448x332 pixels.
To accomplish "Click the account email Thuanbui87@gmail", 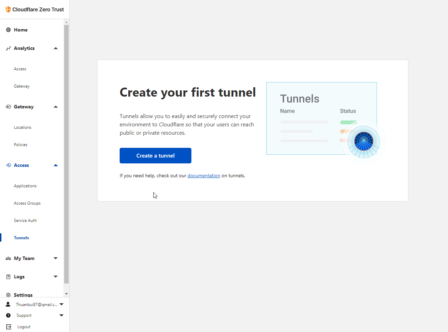I will 37,305.
